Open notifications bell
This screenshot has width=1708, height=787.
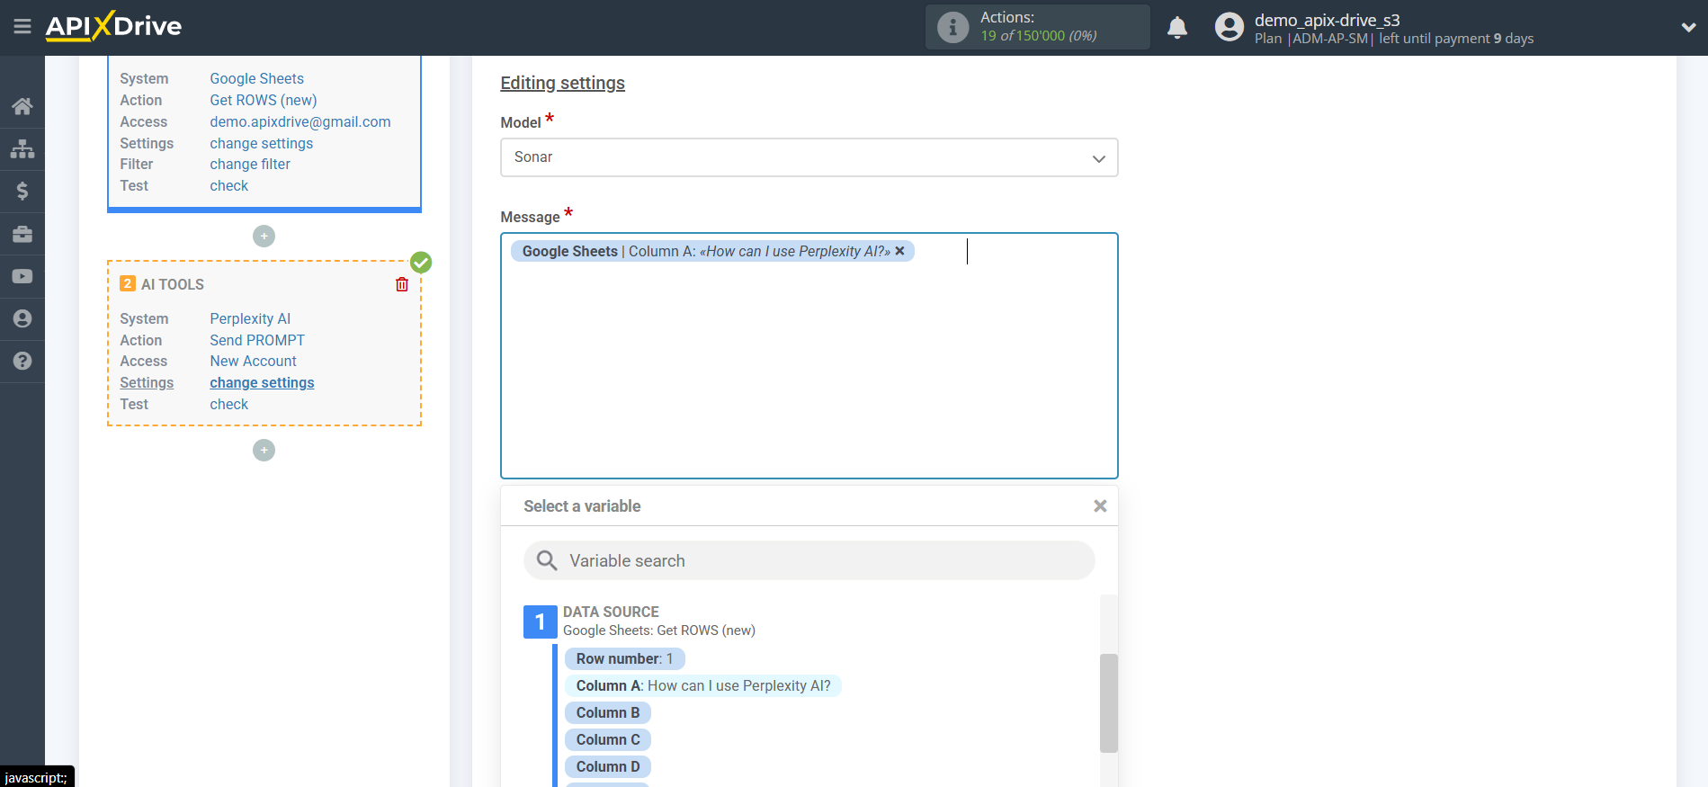click(x=1177, y=28)
